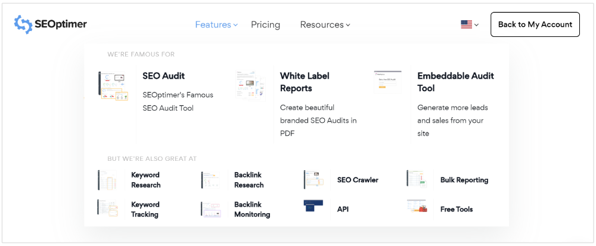Click the Backlink Research icon
Screen dimensions: 596x246
pyautogui.click(x=211, y=180)
